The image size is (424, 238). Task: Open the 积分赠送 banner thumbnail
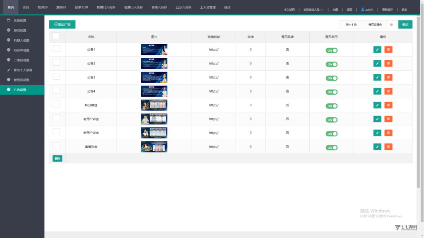click(x=154, y=105)
